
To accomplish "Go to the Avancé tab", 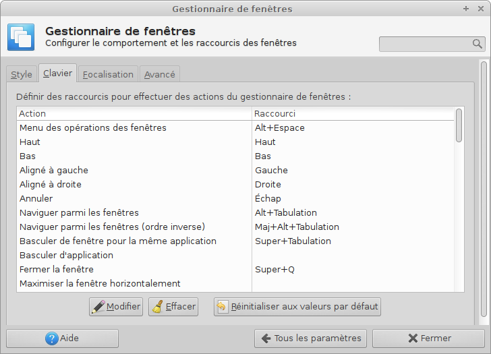I will tap(159, 74).
